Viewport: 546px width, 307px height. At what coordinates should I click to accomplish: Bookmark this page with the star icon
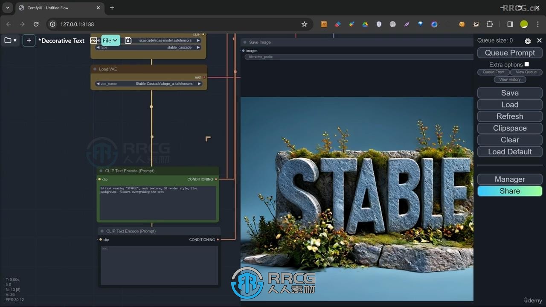click(304, 24)
